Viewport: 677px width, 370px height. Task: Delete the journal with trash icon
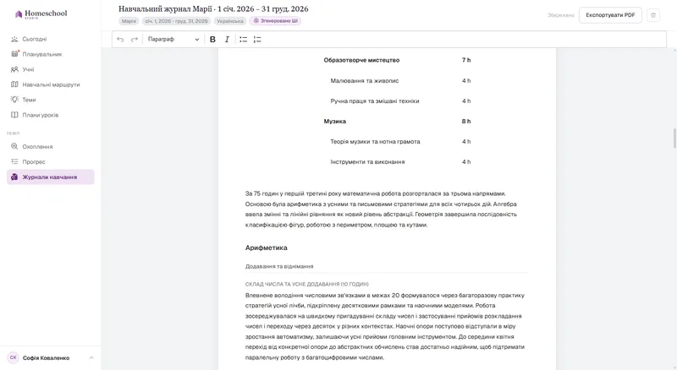tap(652, 15)
